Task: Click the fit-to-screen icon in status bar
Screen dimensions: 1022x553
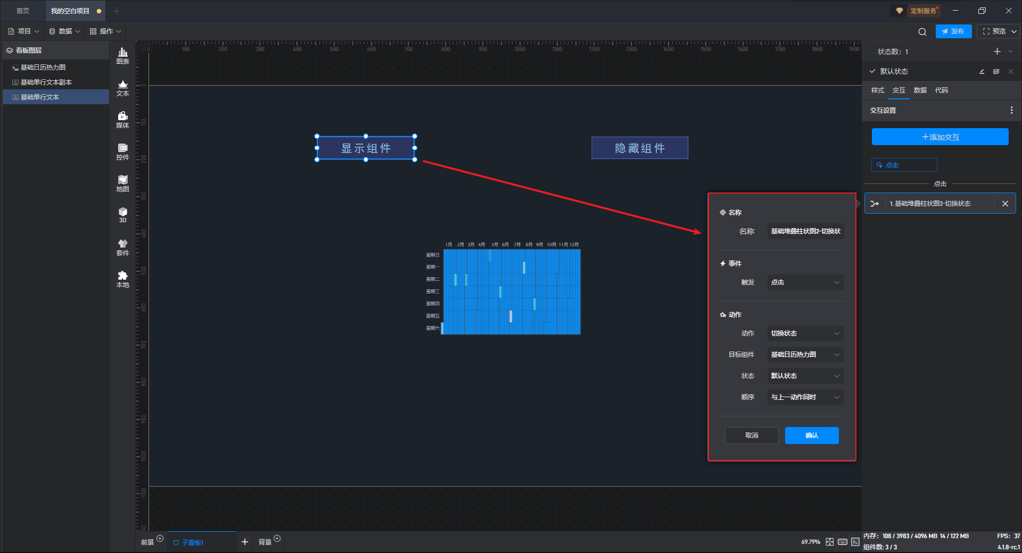Action: pyautogui.click(x=829, y=542)
